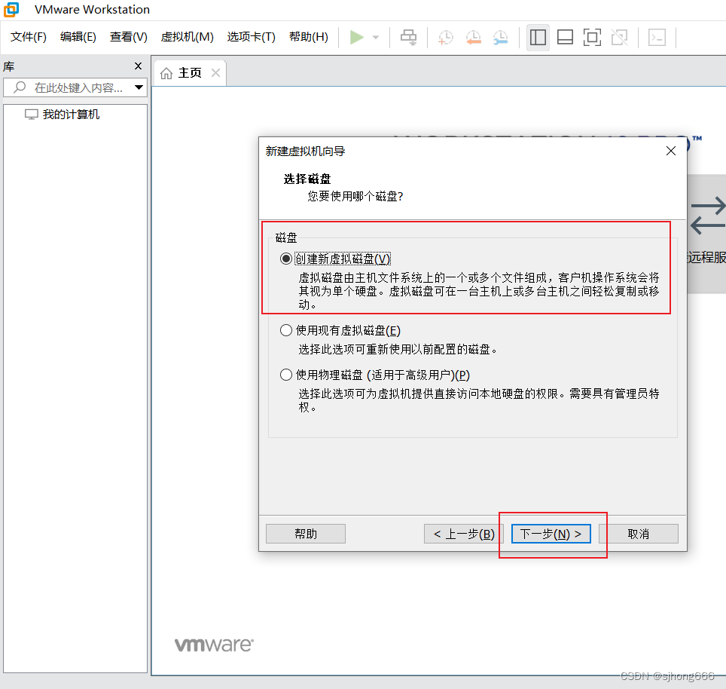Open the 文件(F) menu
Viewport: 726px width, 689px height.
tap(29, 37)
